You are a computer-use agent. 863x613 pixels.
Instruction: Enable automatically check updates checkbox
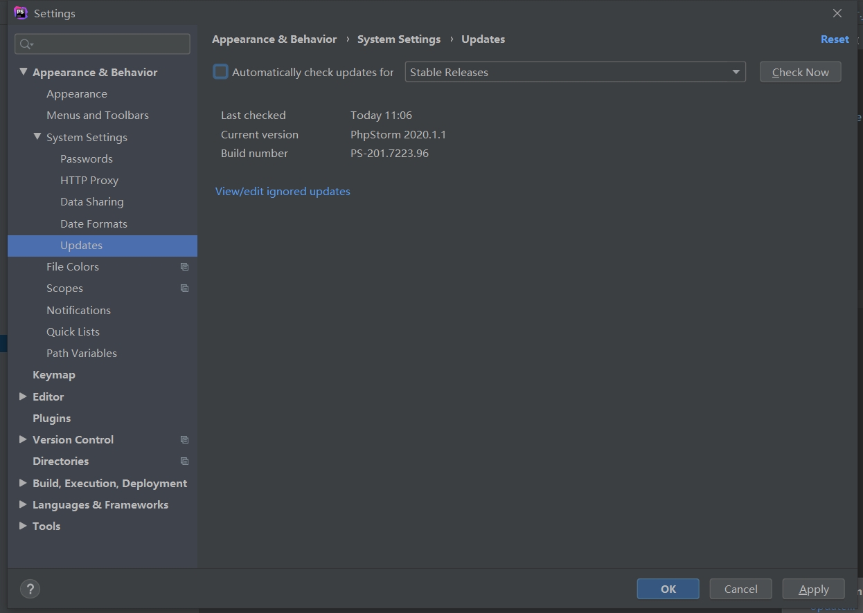[x=220, y=72]
